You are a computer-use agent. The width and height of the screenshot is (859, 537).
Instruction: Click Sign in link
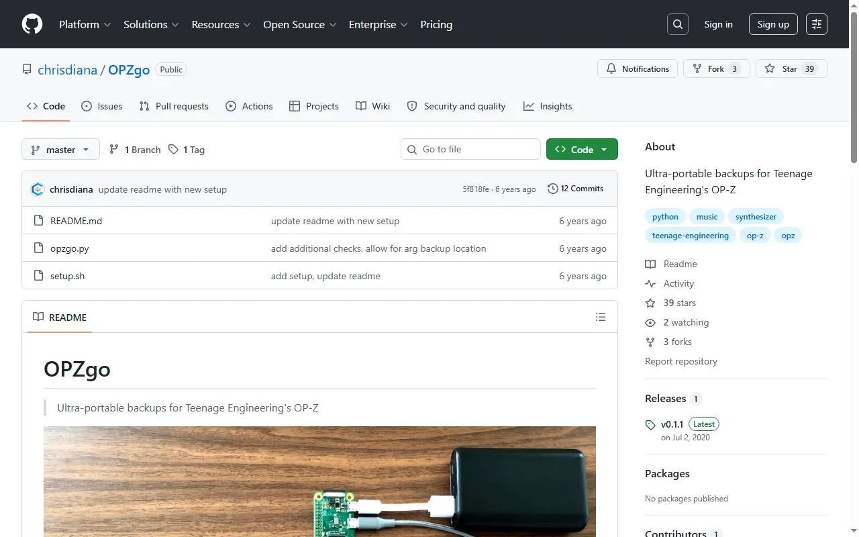pos(718,24)
